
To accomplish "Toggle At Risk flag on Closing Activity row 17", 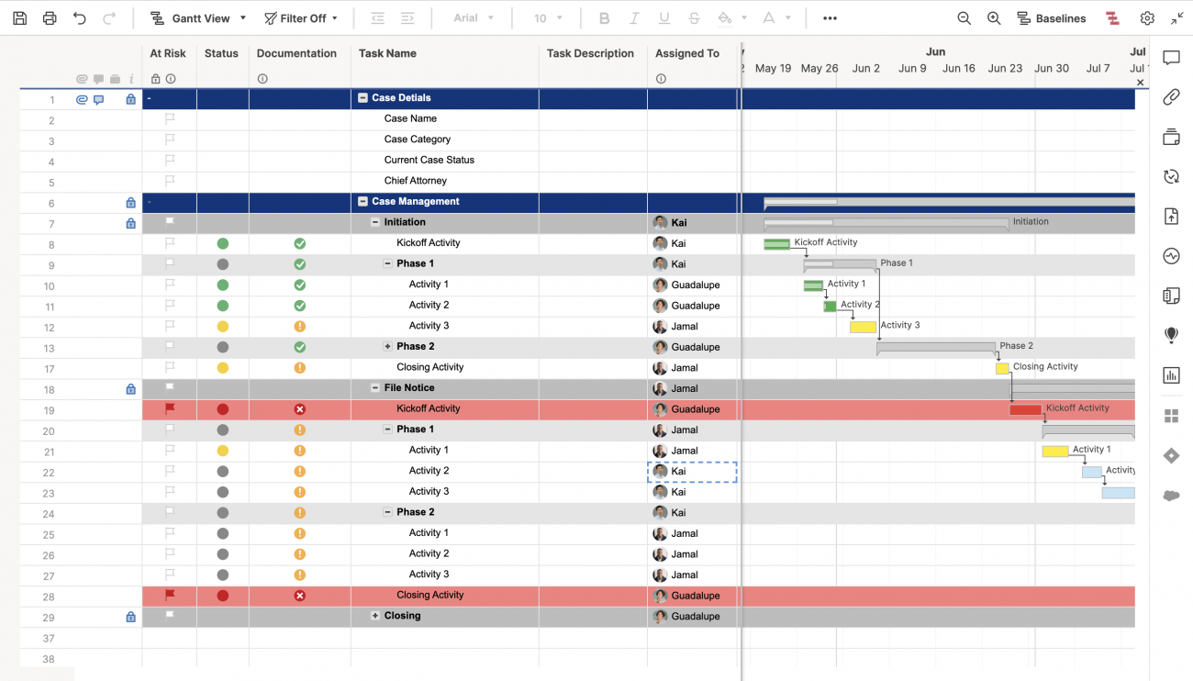I will 170,367.
